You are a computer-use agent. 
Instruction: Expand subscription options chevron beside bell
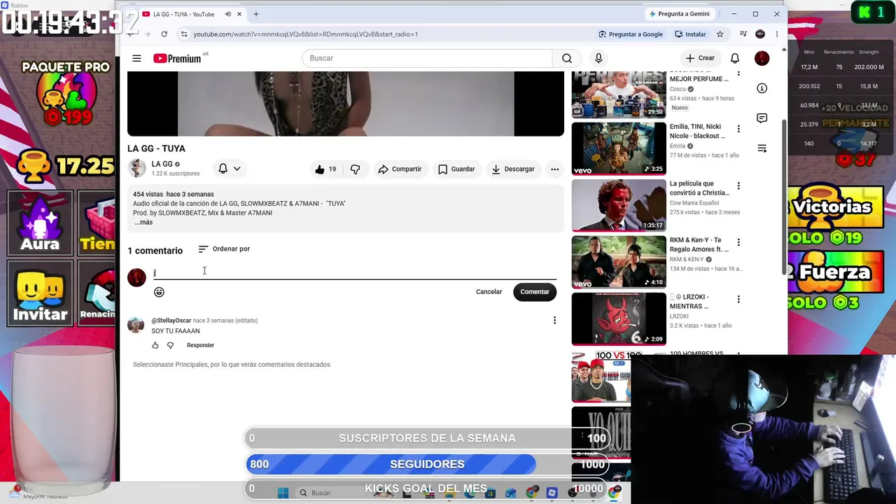[x=237, y=169]
